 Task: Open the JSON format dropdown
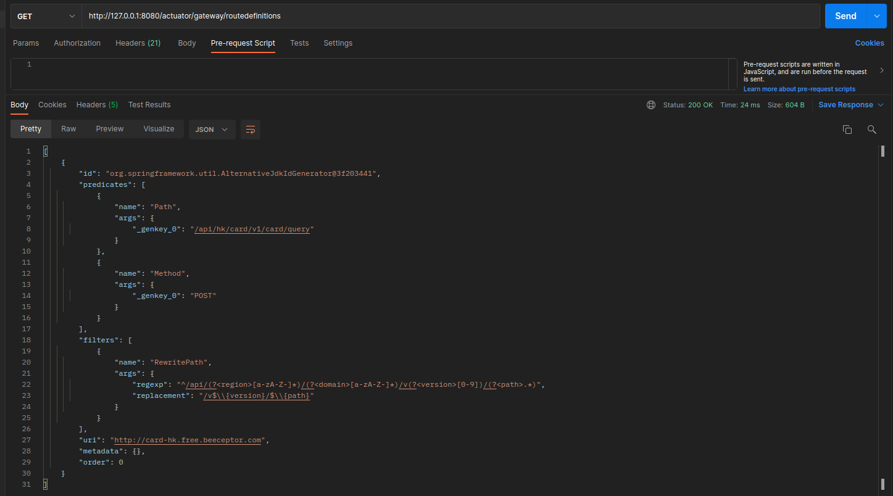pos(212,130)
